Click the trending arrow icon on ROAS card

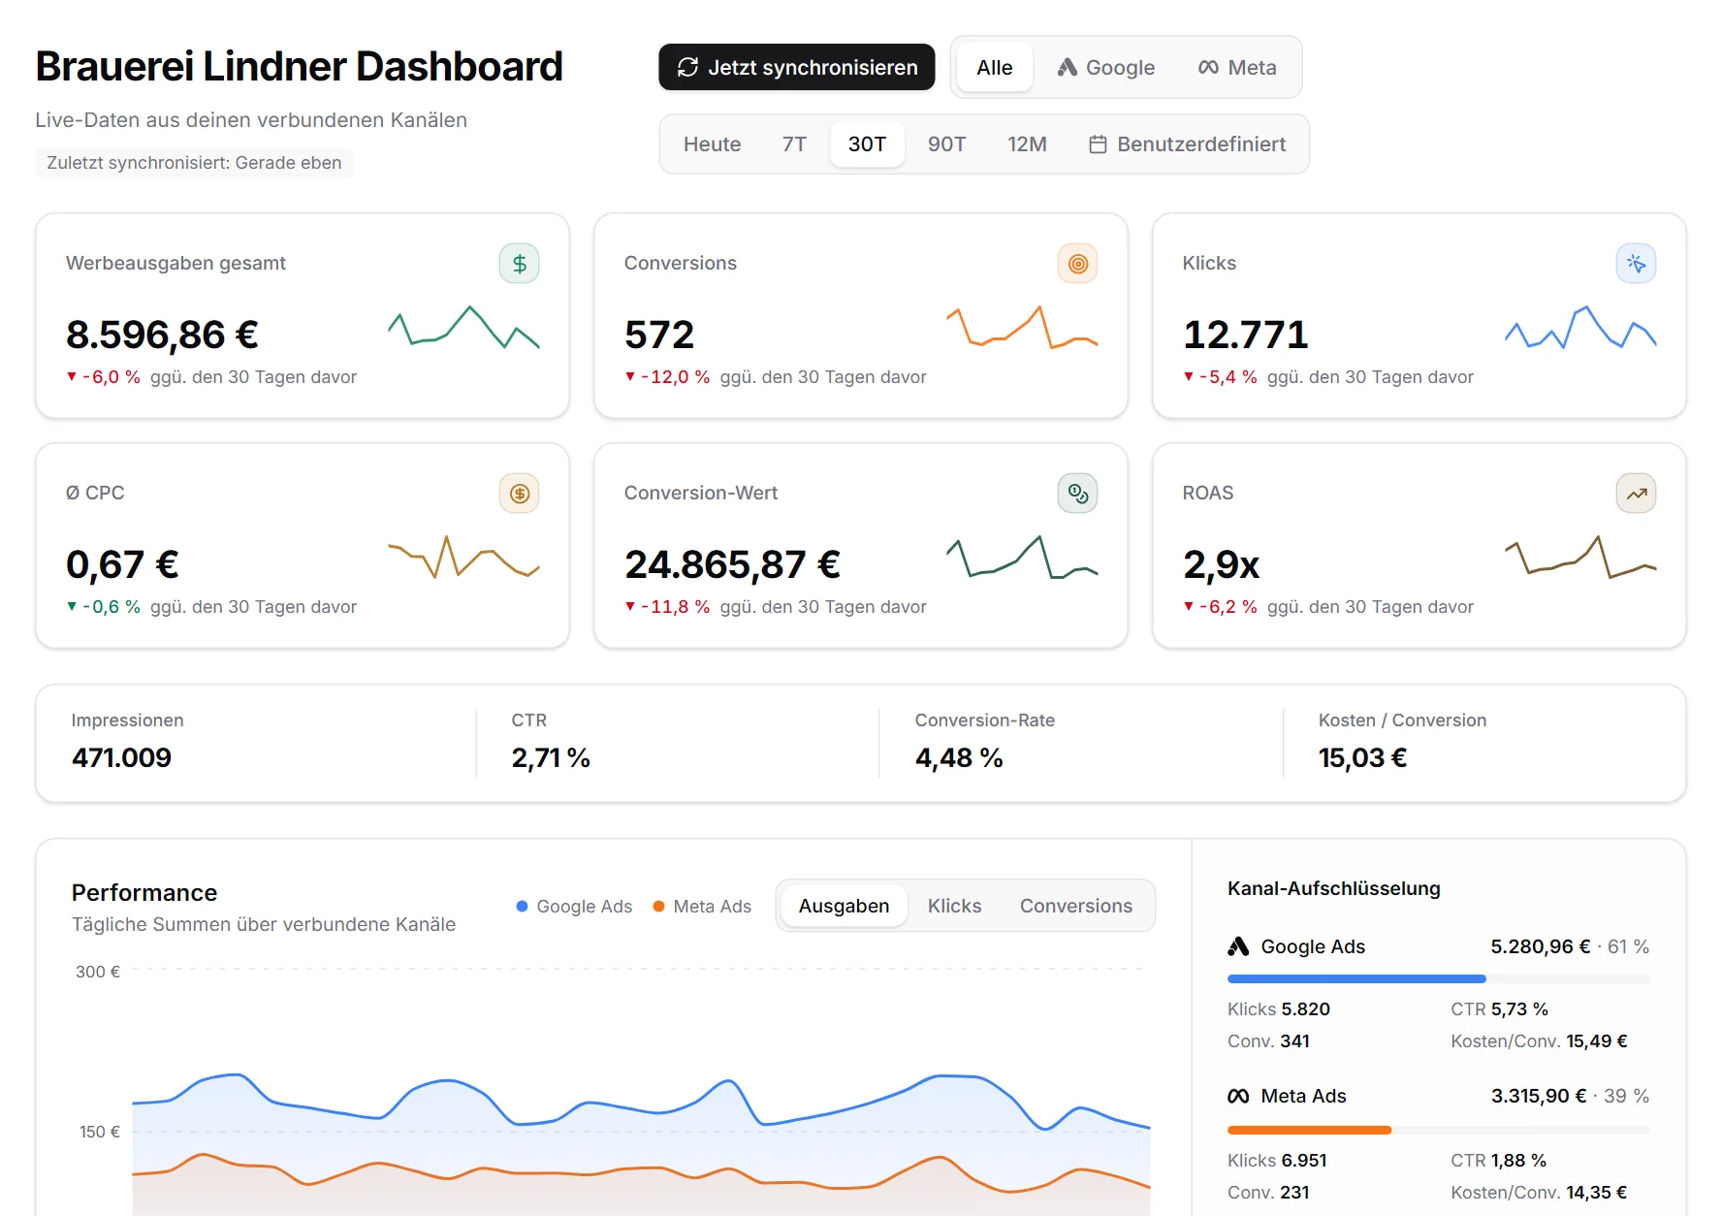1636,494
